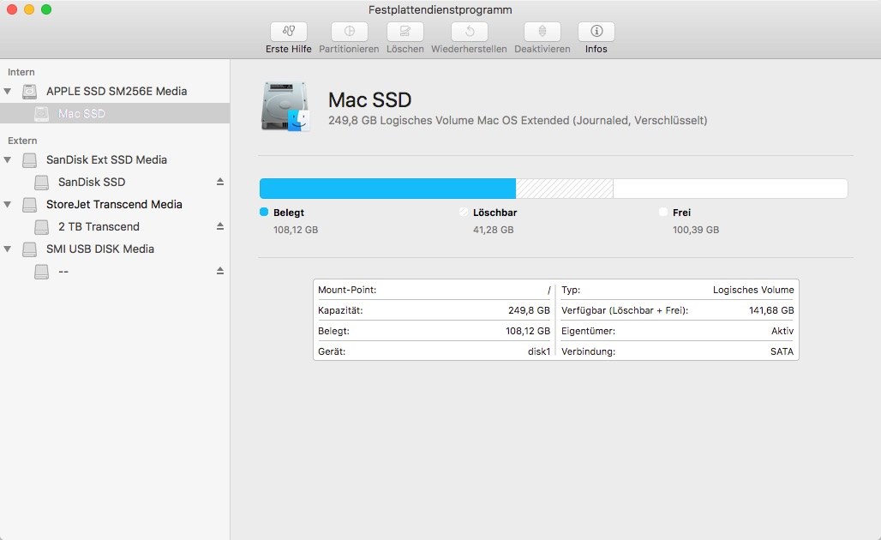Click the Belegt 108,12 GB table cell
Viewport: 881px width, 540px height.
click(x=435, y=331)
